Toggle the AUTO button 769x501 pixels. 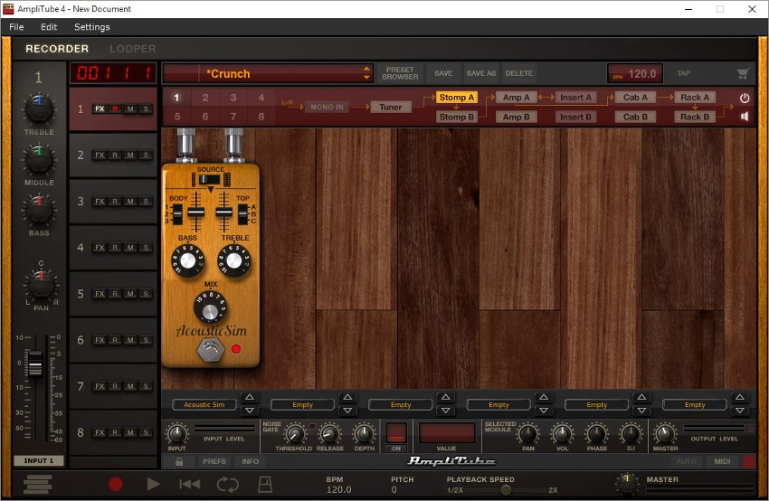click(686, 461)
